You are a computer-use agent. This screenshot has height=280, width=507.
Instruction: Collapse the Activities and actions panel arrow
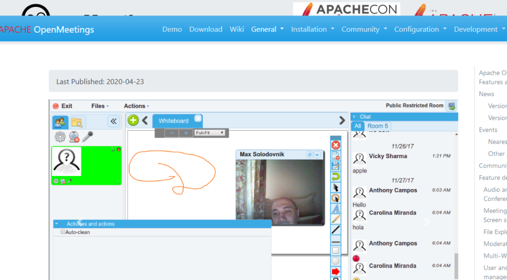[56, 224]
